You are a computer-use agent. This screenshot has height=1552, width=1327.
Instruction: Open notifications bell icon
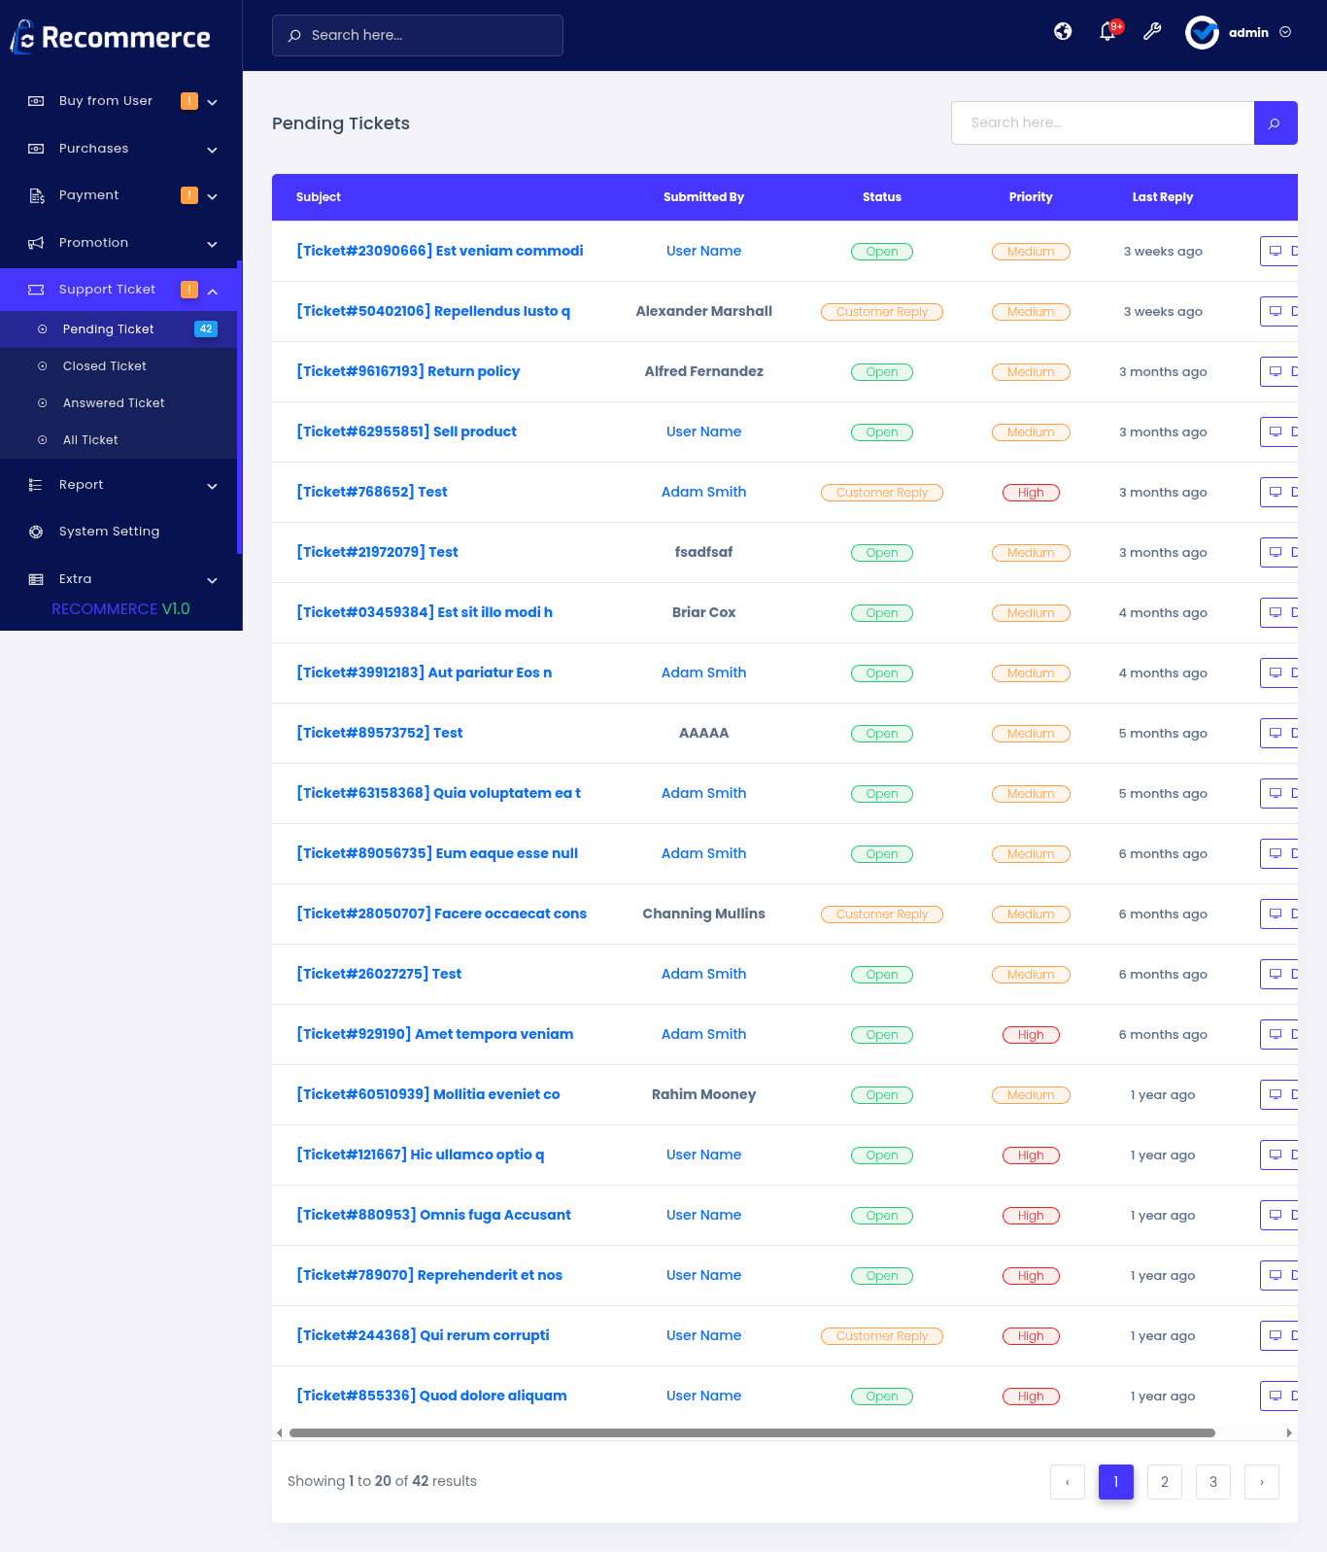[1107, 32]
